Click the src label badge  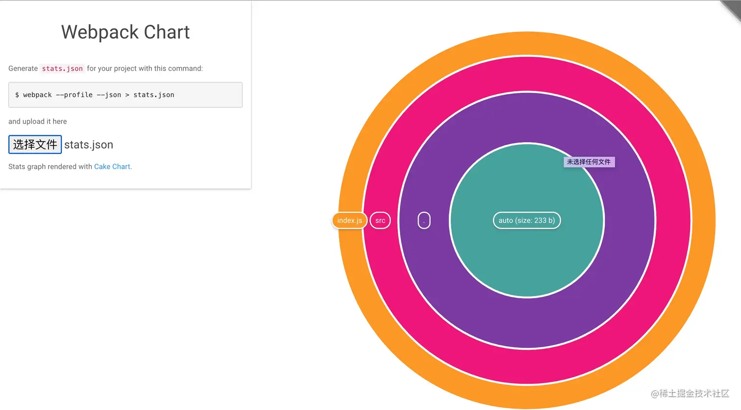coord(380,221)
